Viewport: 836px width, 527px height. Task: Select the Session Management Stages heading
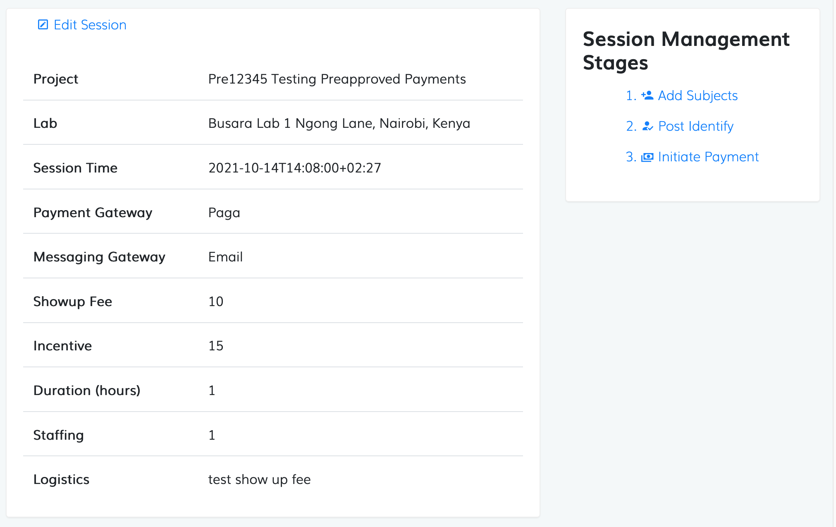point(686,50)
